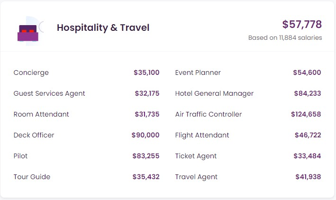Open the Hospitality & Travel heading
The width and height of the screenshot is (336, 200).
pos(103,28)
